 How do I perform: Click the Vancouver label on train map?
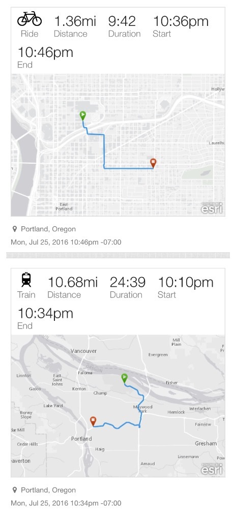pyautogui.click(x=84, y=351)
